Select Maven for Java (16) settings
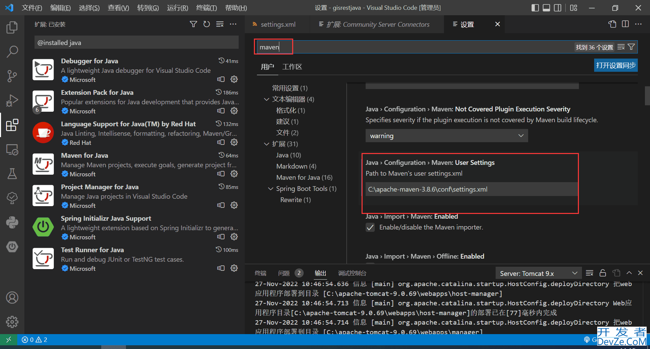The image size is (650, 349). [304, 177]
